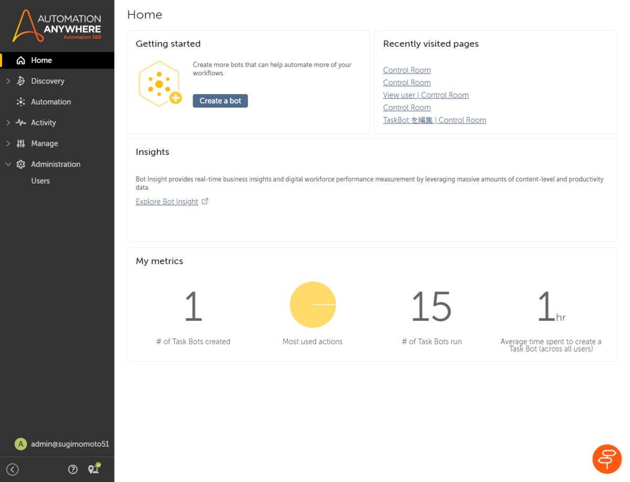Click the Administration gear icon
This screenshot has height=482, width=630.
(21, 164)
